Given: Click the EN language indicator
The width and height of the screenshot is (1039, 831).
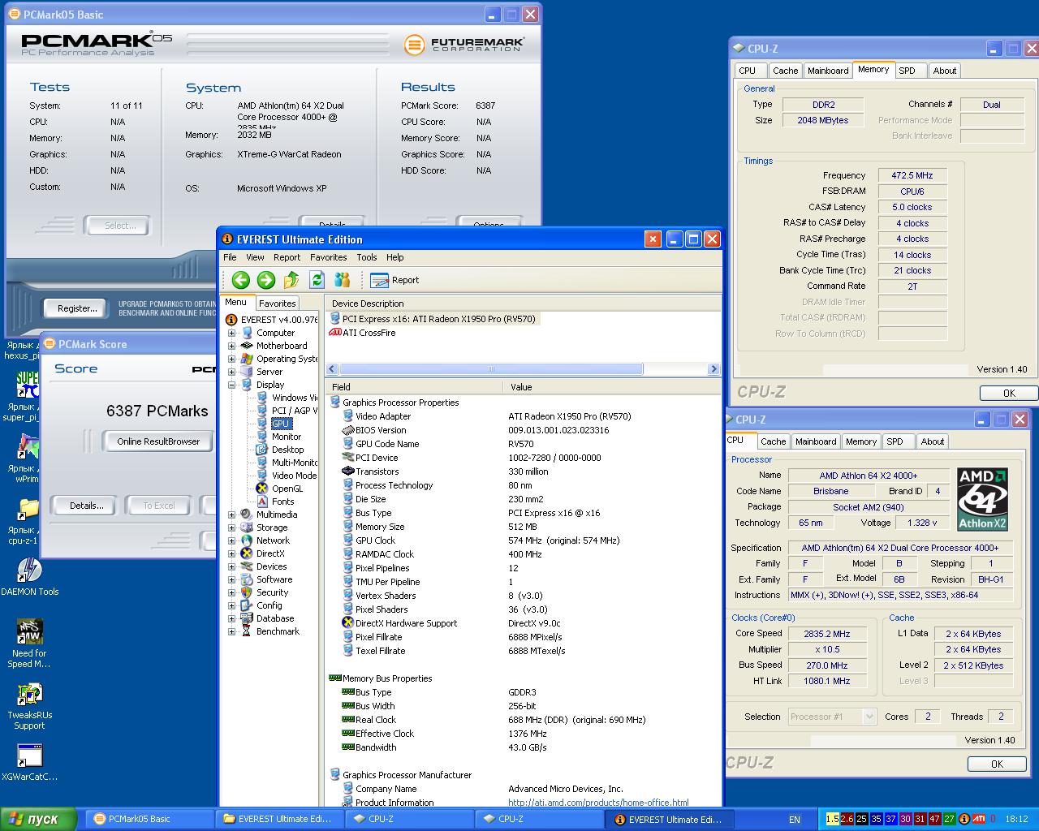Looking at the screenshot, I should click(x=795, y=820).
